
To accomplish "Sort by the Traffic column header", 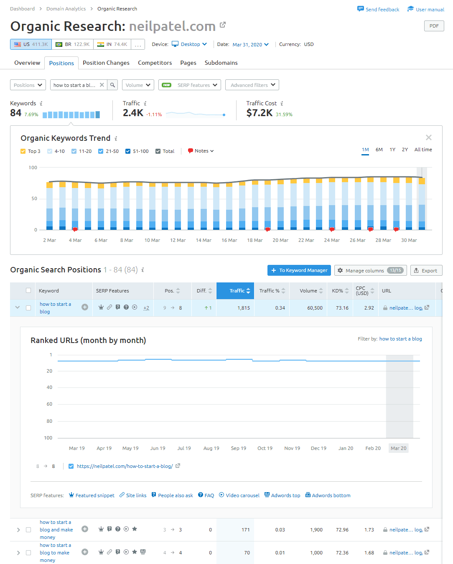I will (235, 291).
